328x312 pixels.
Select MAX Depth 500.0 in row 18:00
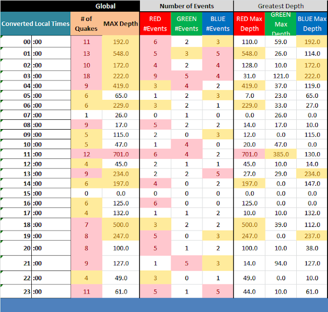(x=121, y=224)
